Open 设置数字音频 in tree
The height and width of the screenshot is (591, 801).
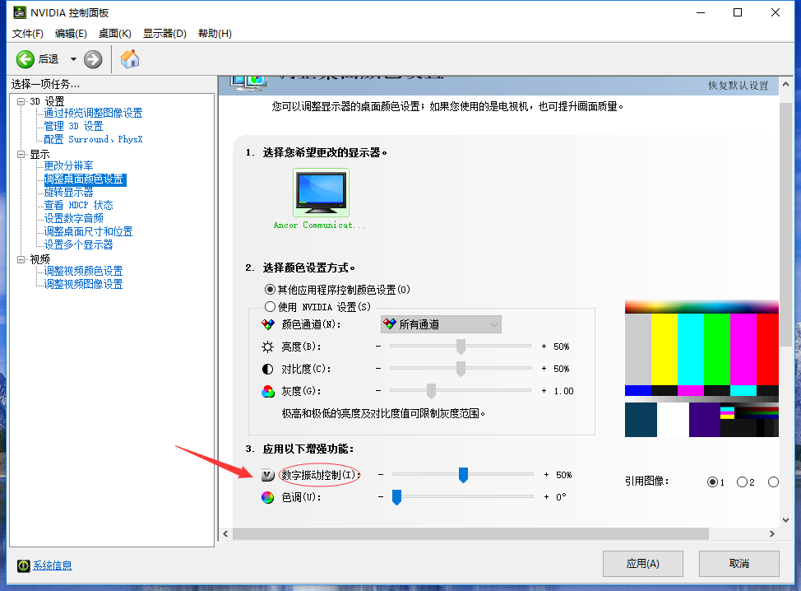[x=73, y=219]
